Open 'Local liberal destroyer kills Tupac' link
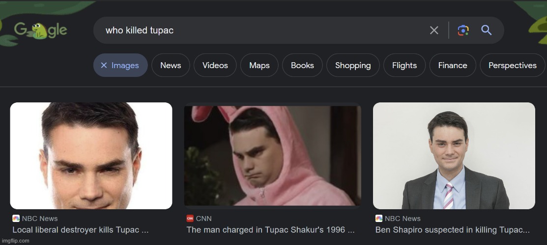The width and height of the screenshot is (547, 245). pos(81,229)
